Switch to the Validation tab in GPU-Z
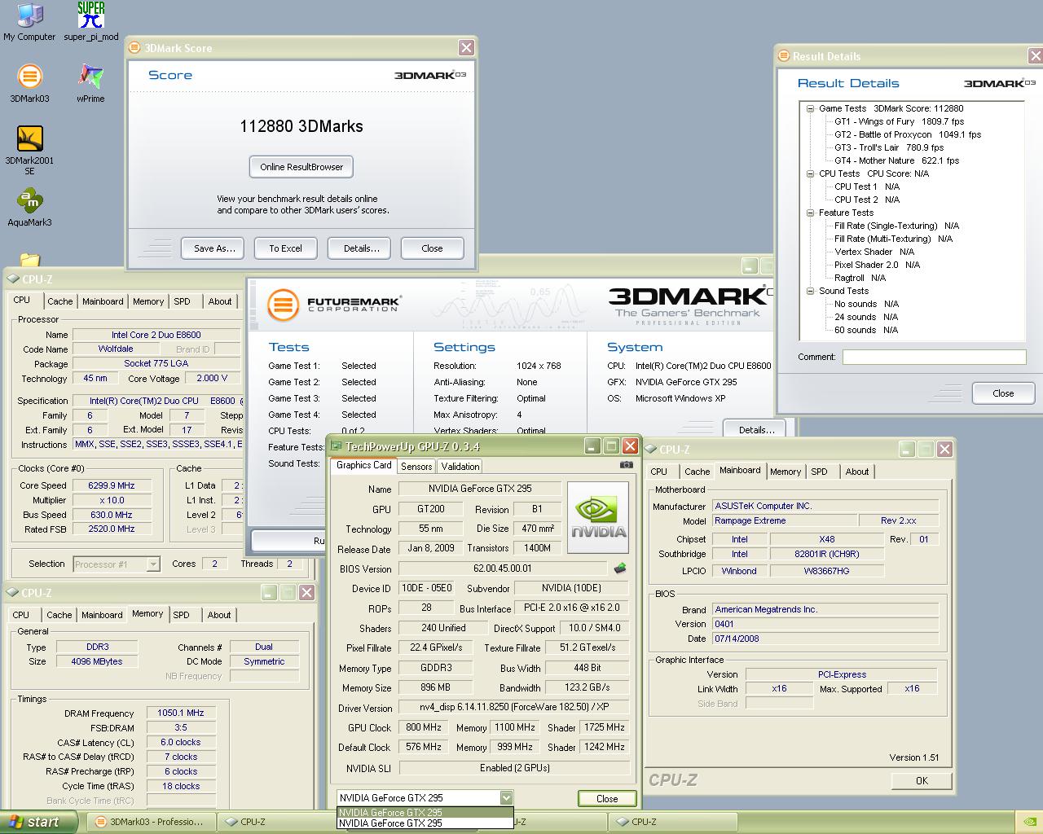The width and height of the screenshot is (1043, 834). (460, 467)
